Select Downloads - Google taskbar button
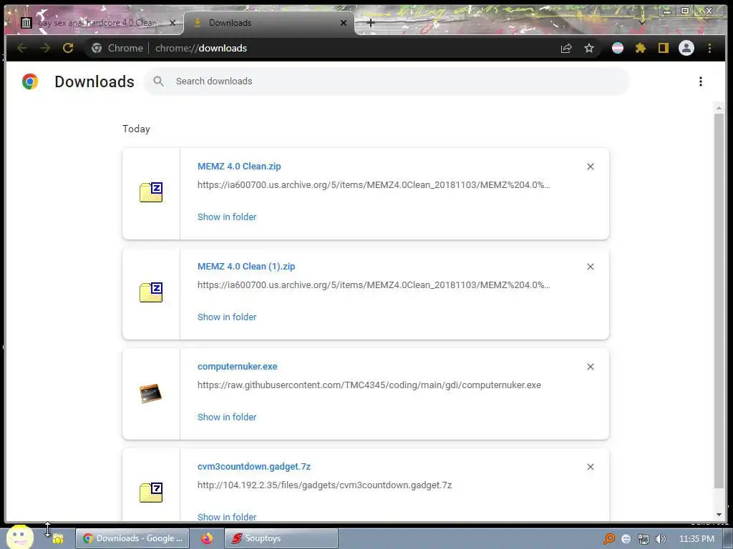733x549 pixels. [132, 538]
